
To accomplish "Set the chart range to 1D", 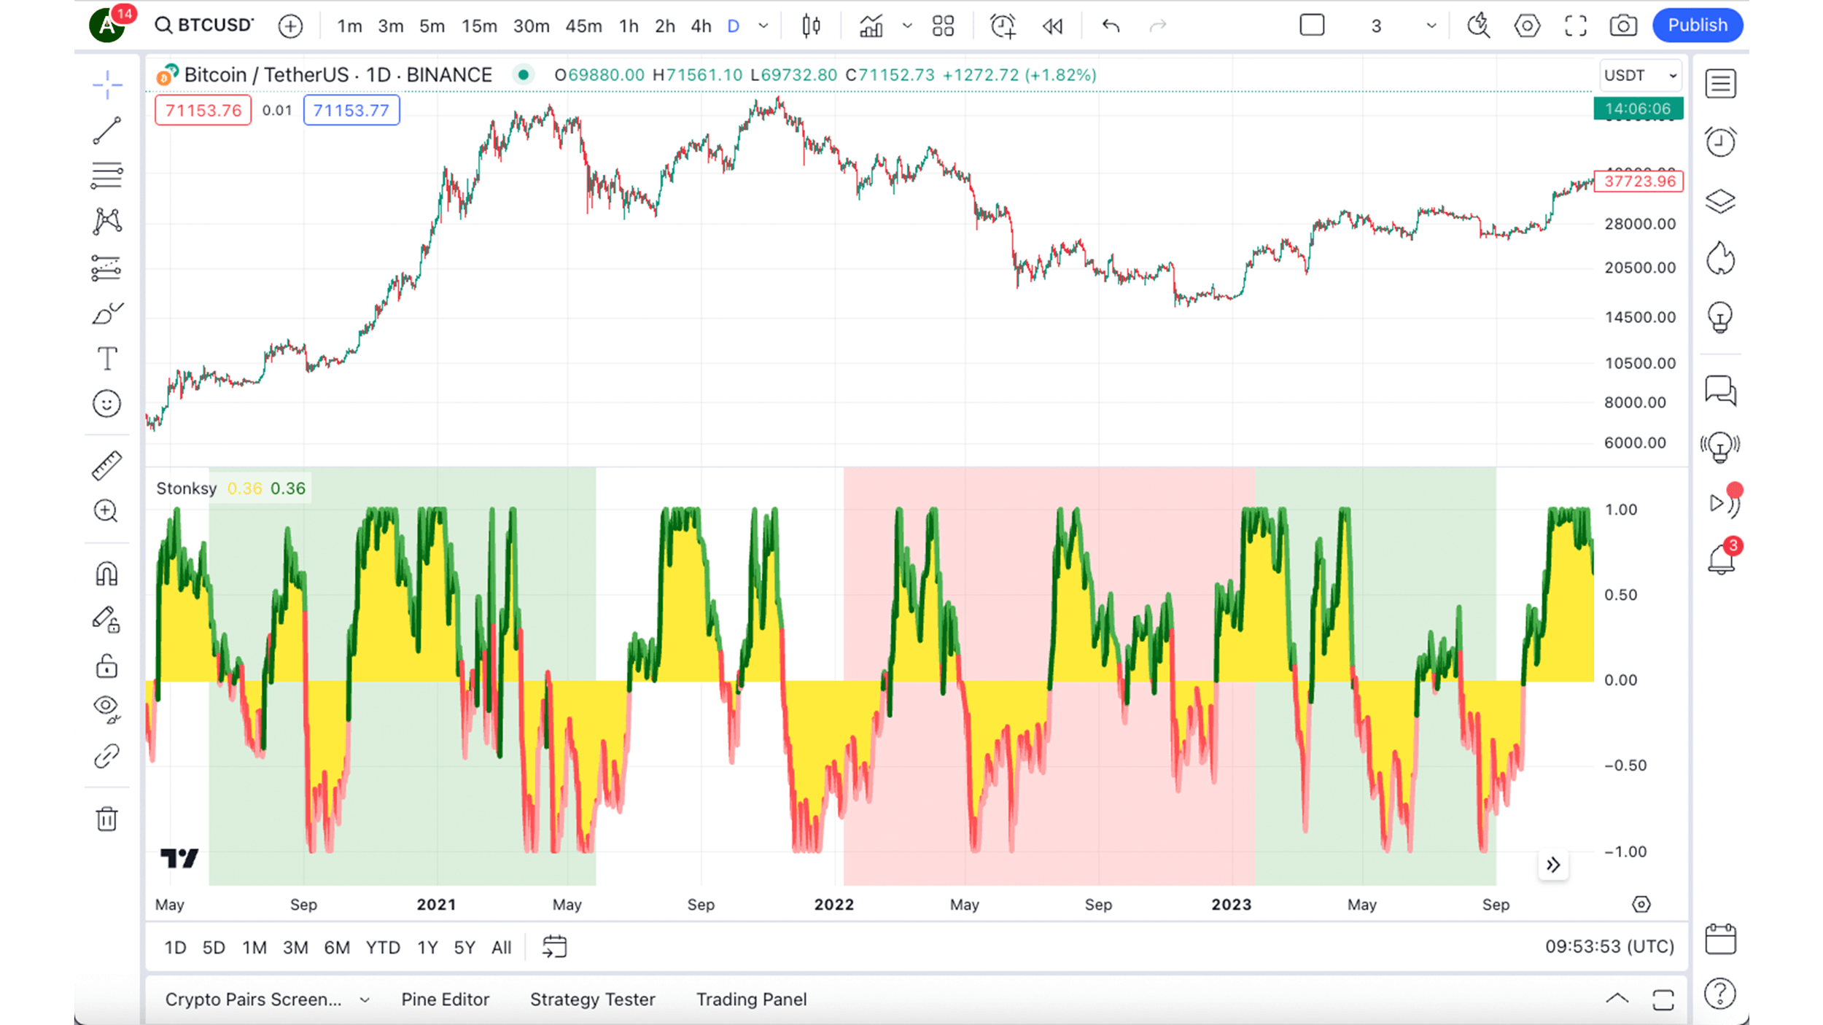I will [175, 948].
